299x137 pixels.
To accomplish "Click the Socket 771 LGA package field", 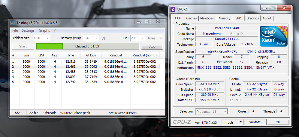I will pyautogui.click(x=227, y=39).
